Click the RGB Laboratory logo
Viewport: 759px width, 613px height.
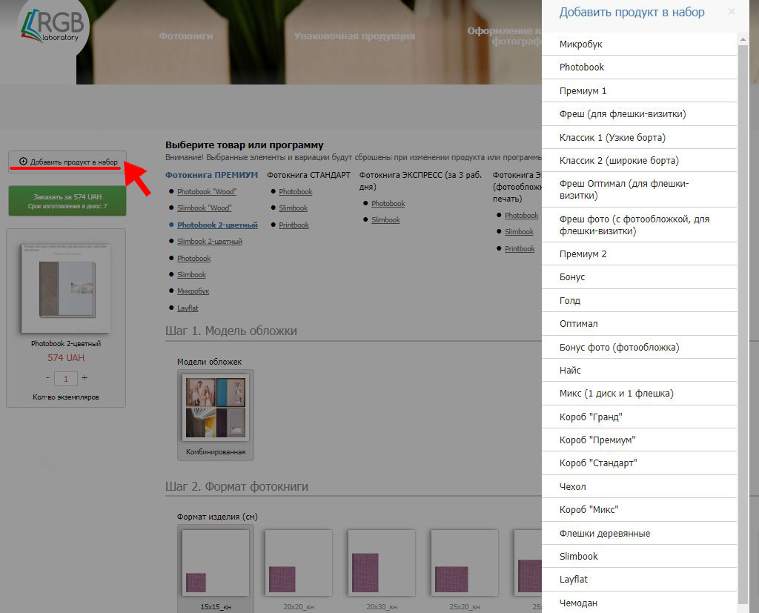pyautogui.click(x=50, y=28)
